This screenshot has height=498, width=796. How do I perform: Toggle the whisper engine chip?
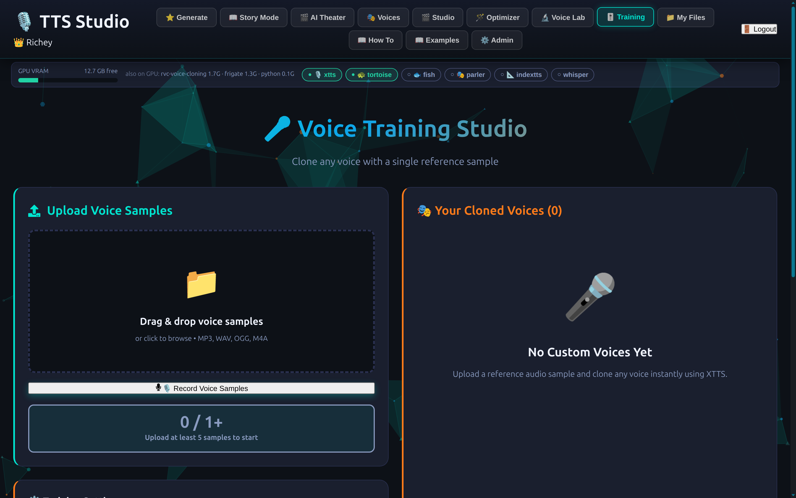pyautogui.click(x=572, y=75)
